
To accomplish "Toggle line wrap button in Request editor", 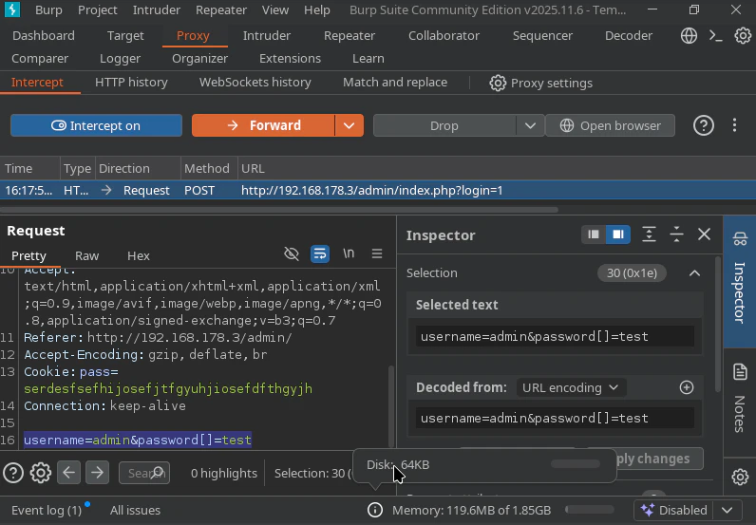I will pyautogui.click(x=320, y=253).
